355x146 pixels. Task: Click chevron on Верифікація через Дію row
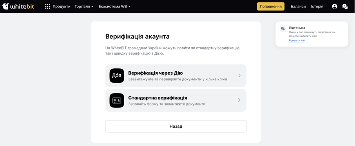coord(239,76)
